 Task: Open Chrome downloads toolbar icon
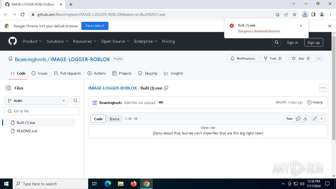(305, 14)
